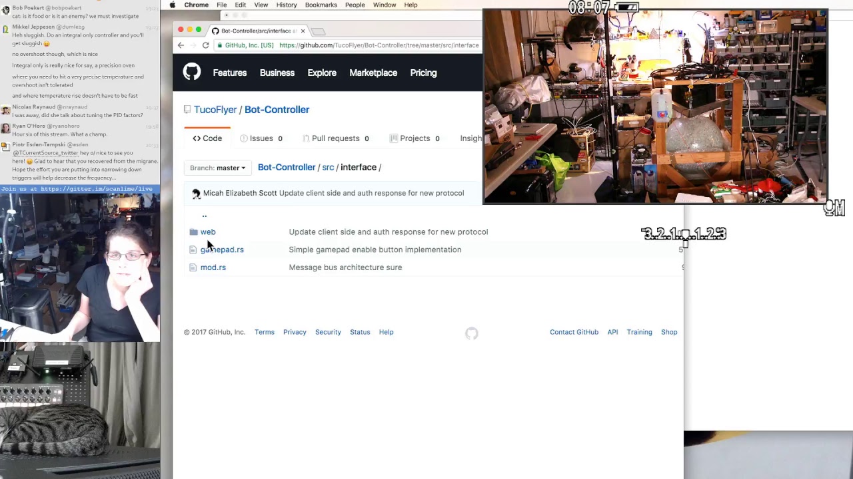Click the Help footer link
The width and height of the screenshot is (853, 479).
tap(387, 332)
